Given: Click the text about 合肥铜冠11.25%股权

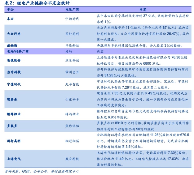Looking at the screenshot, I should tap(143, 141).
